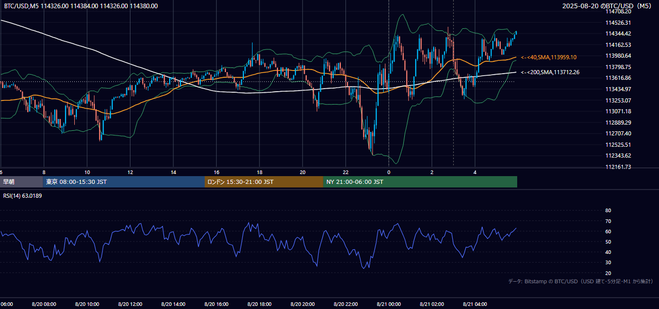Screen dimensions: 659x309
Task: Select the lowest price label 112161.73
Action: coord(618,167)
